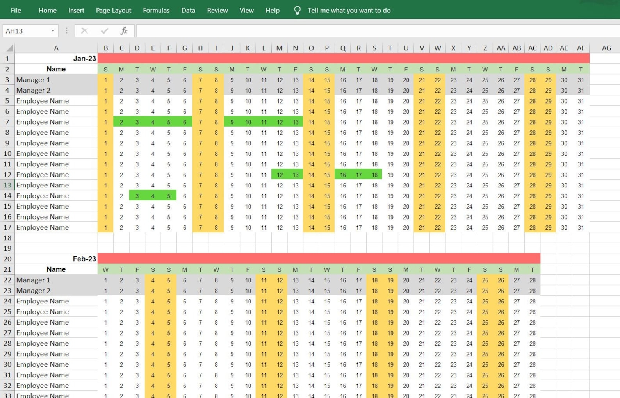Image resolution: width=620 pixels, height=398 pixels.
Task: Click the red Jan-23 header bar
Action: [343, 59]
